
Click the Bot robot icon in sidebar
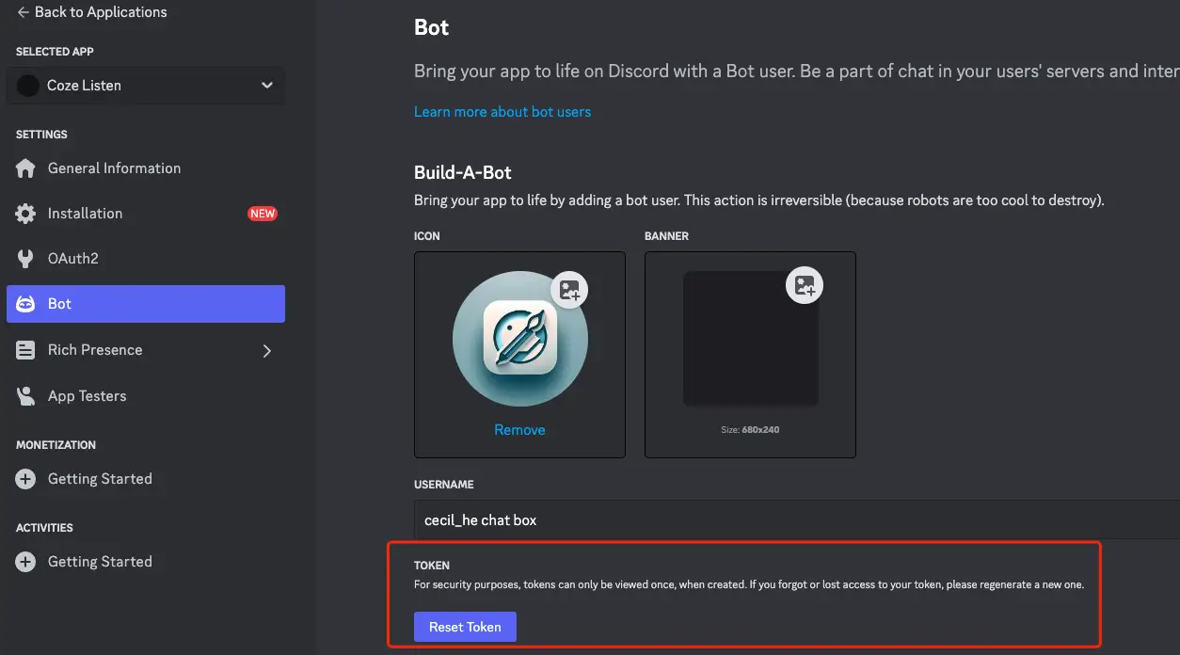coord(26,304)
